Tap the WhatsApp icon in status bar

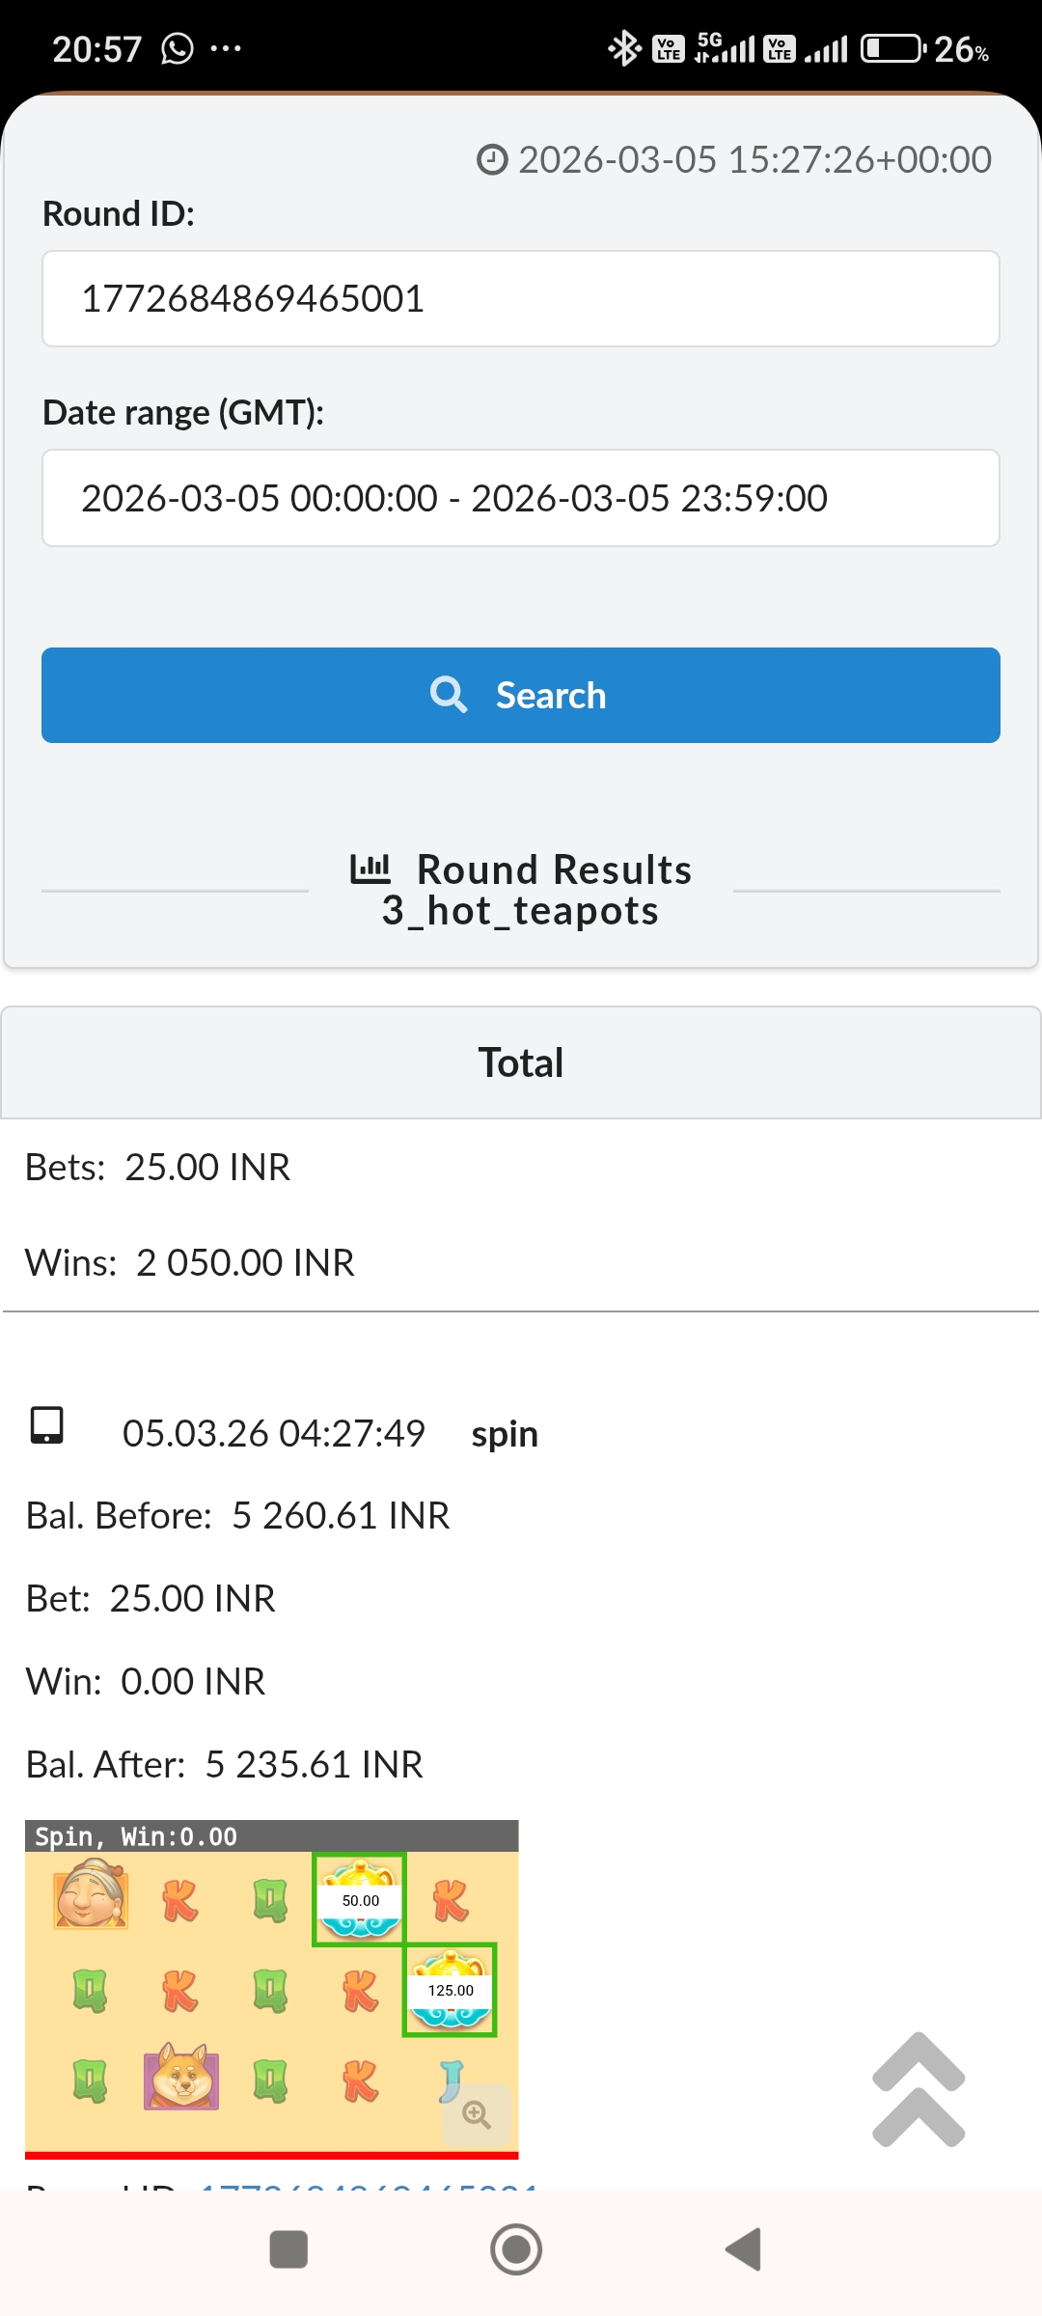tap(178, 48)
